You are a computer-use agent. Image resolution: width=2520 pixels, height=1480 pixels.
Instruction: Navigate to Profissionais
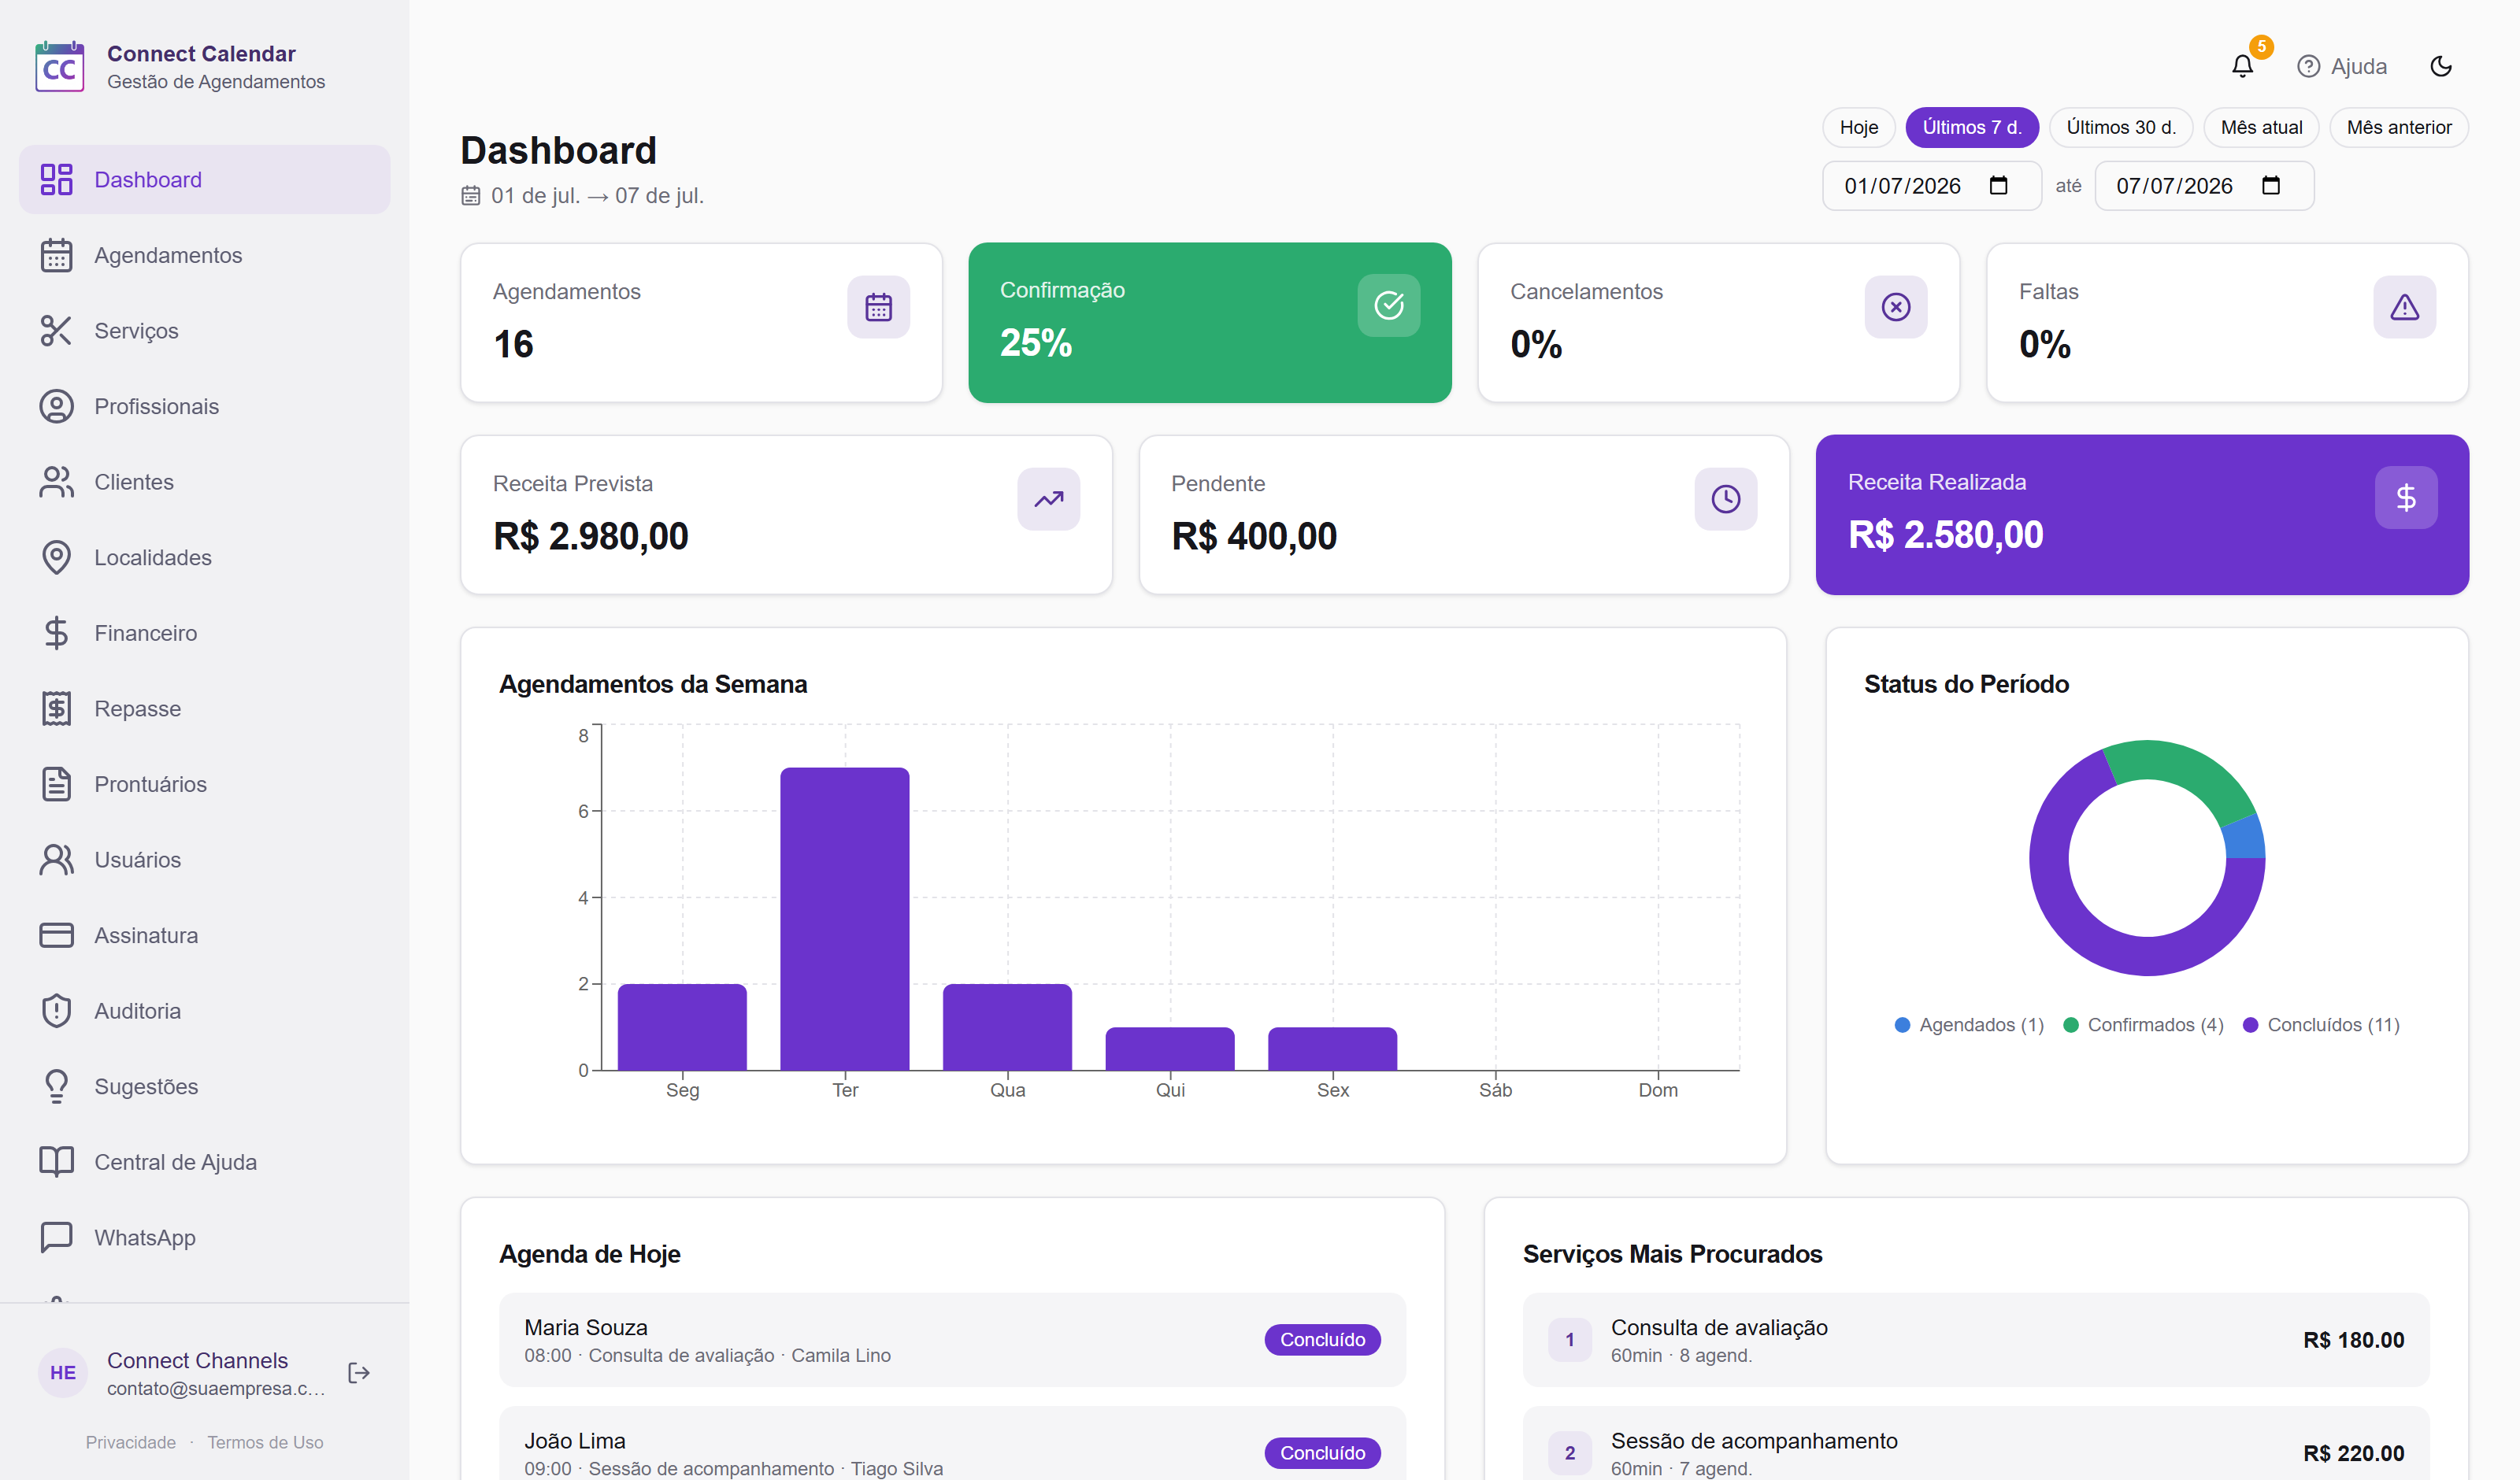pos(204,406)
